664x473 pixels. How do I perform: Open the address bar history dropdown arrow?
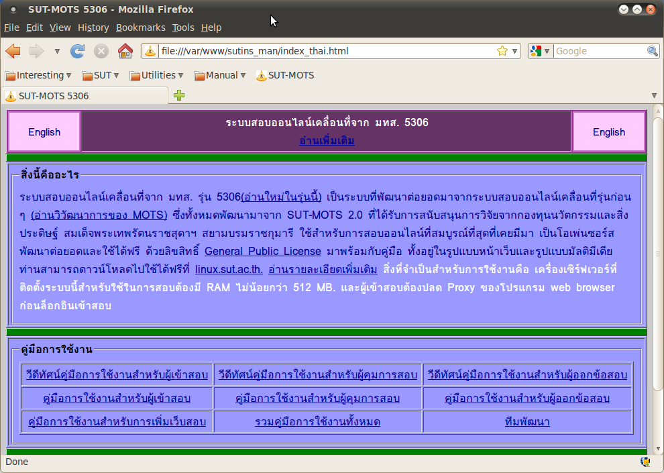coord(514,51)
